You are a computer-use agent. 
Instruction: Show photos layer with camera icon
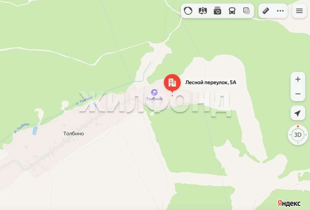click(217, 11)
